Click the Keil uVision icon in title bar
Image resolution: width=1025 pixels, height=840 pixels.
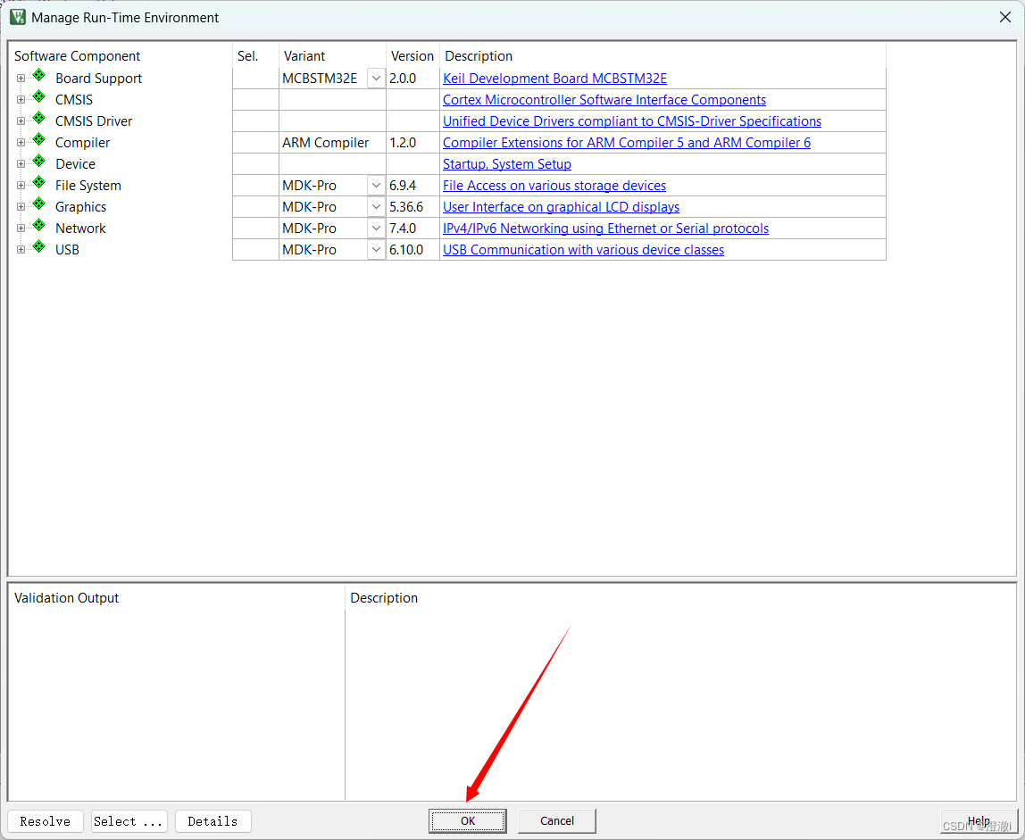coord(18,17)
